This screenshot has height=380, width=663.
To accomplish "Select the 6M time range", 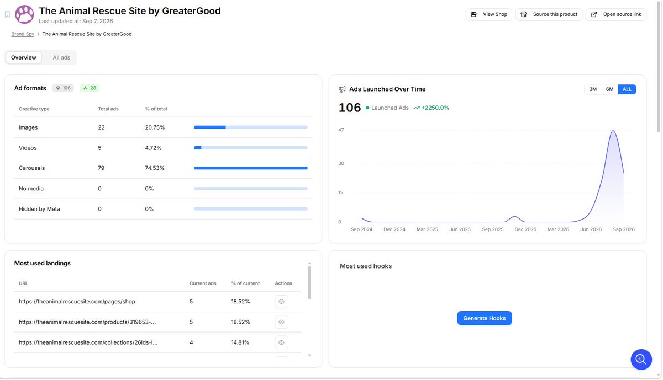I will [x=609, y=89].
